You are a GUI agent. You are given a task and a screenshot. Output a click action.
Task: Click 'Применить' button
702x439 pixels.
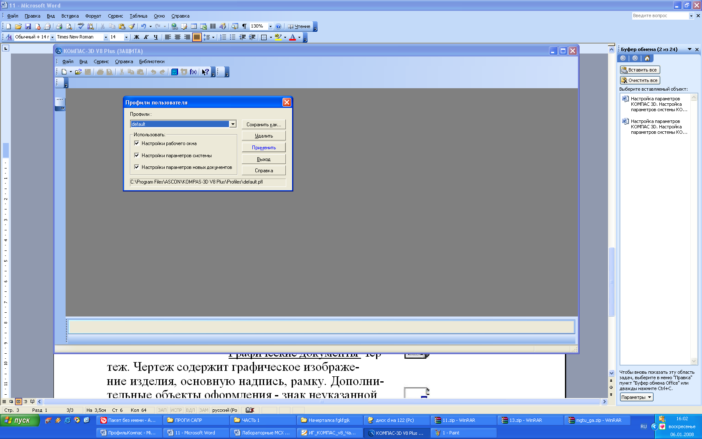coord(264,148)
